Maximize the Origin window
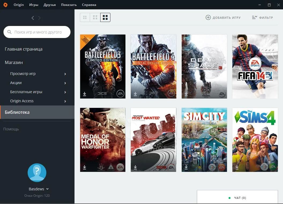This screenshot has width=283, height=204. pos(269,5)
